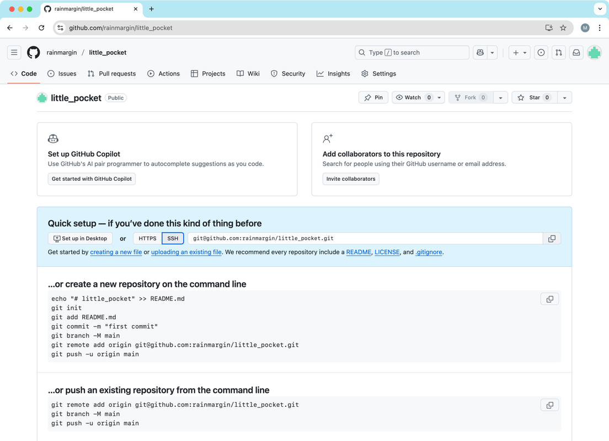The height and width of the screenshot is (441, 609).
Task: Open the Issues icon in top header
Action: point(541,52)
